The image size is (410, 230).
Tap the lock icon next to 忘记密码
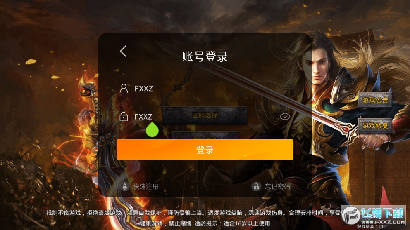pyautogui.click(x=256, y=186)
